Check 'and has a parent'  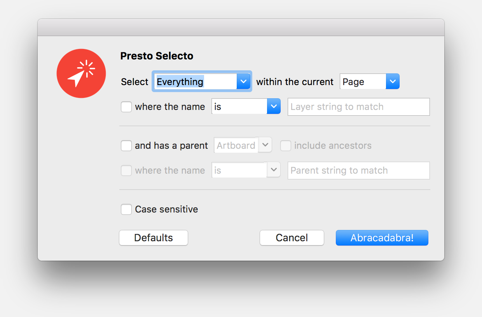[x=126, y=145]
